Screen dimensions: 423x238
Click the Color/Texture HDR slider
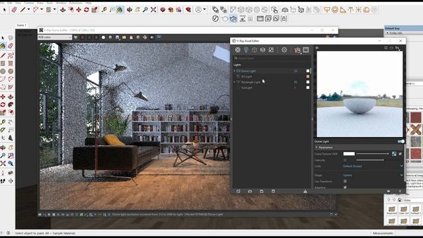pos(373,154)
